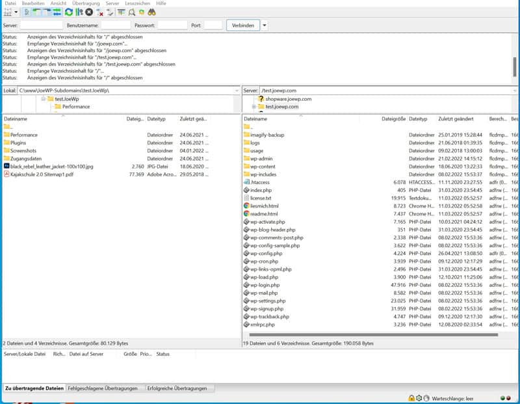Click the padlock encryption status icon
520x404 pixels.
[x=411, y=397]
